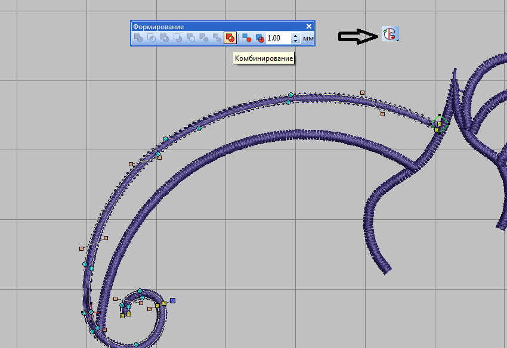The height and width of the screenshot is (348, 507).
Task: Click into the 1.00 mm value field
Action: click(x=277, y=38)
